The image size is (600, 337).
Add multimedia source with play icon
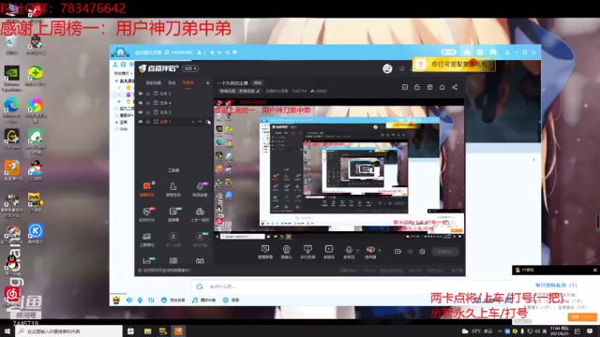[x=329, y=252]
